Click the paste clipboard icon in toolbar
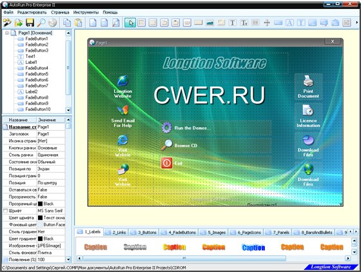The width and height of the screenshot is (361, 272). [x=79, y=23]
